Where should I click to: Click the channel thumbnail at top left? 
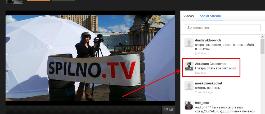pos(14,2)
